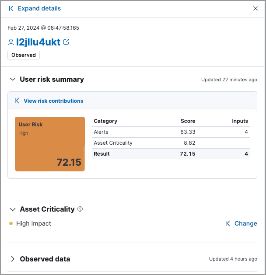Open external link icon next to username
Viewport: 266px width, 275px height.
tap(66, 42)
